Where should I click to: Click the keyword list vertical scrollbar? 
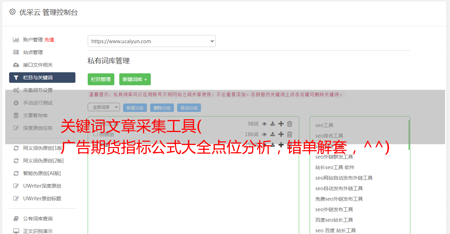(x=409, y=135)
